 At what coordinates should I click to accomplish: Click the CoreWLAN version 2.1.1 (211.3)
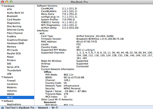click(x=70, y=9)
